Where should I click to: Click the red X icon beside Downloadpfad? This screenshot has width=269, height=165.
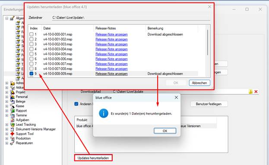click(x=256, y=92)
